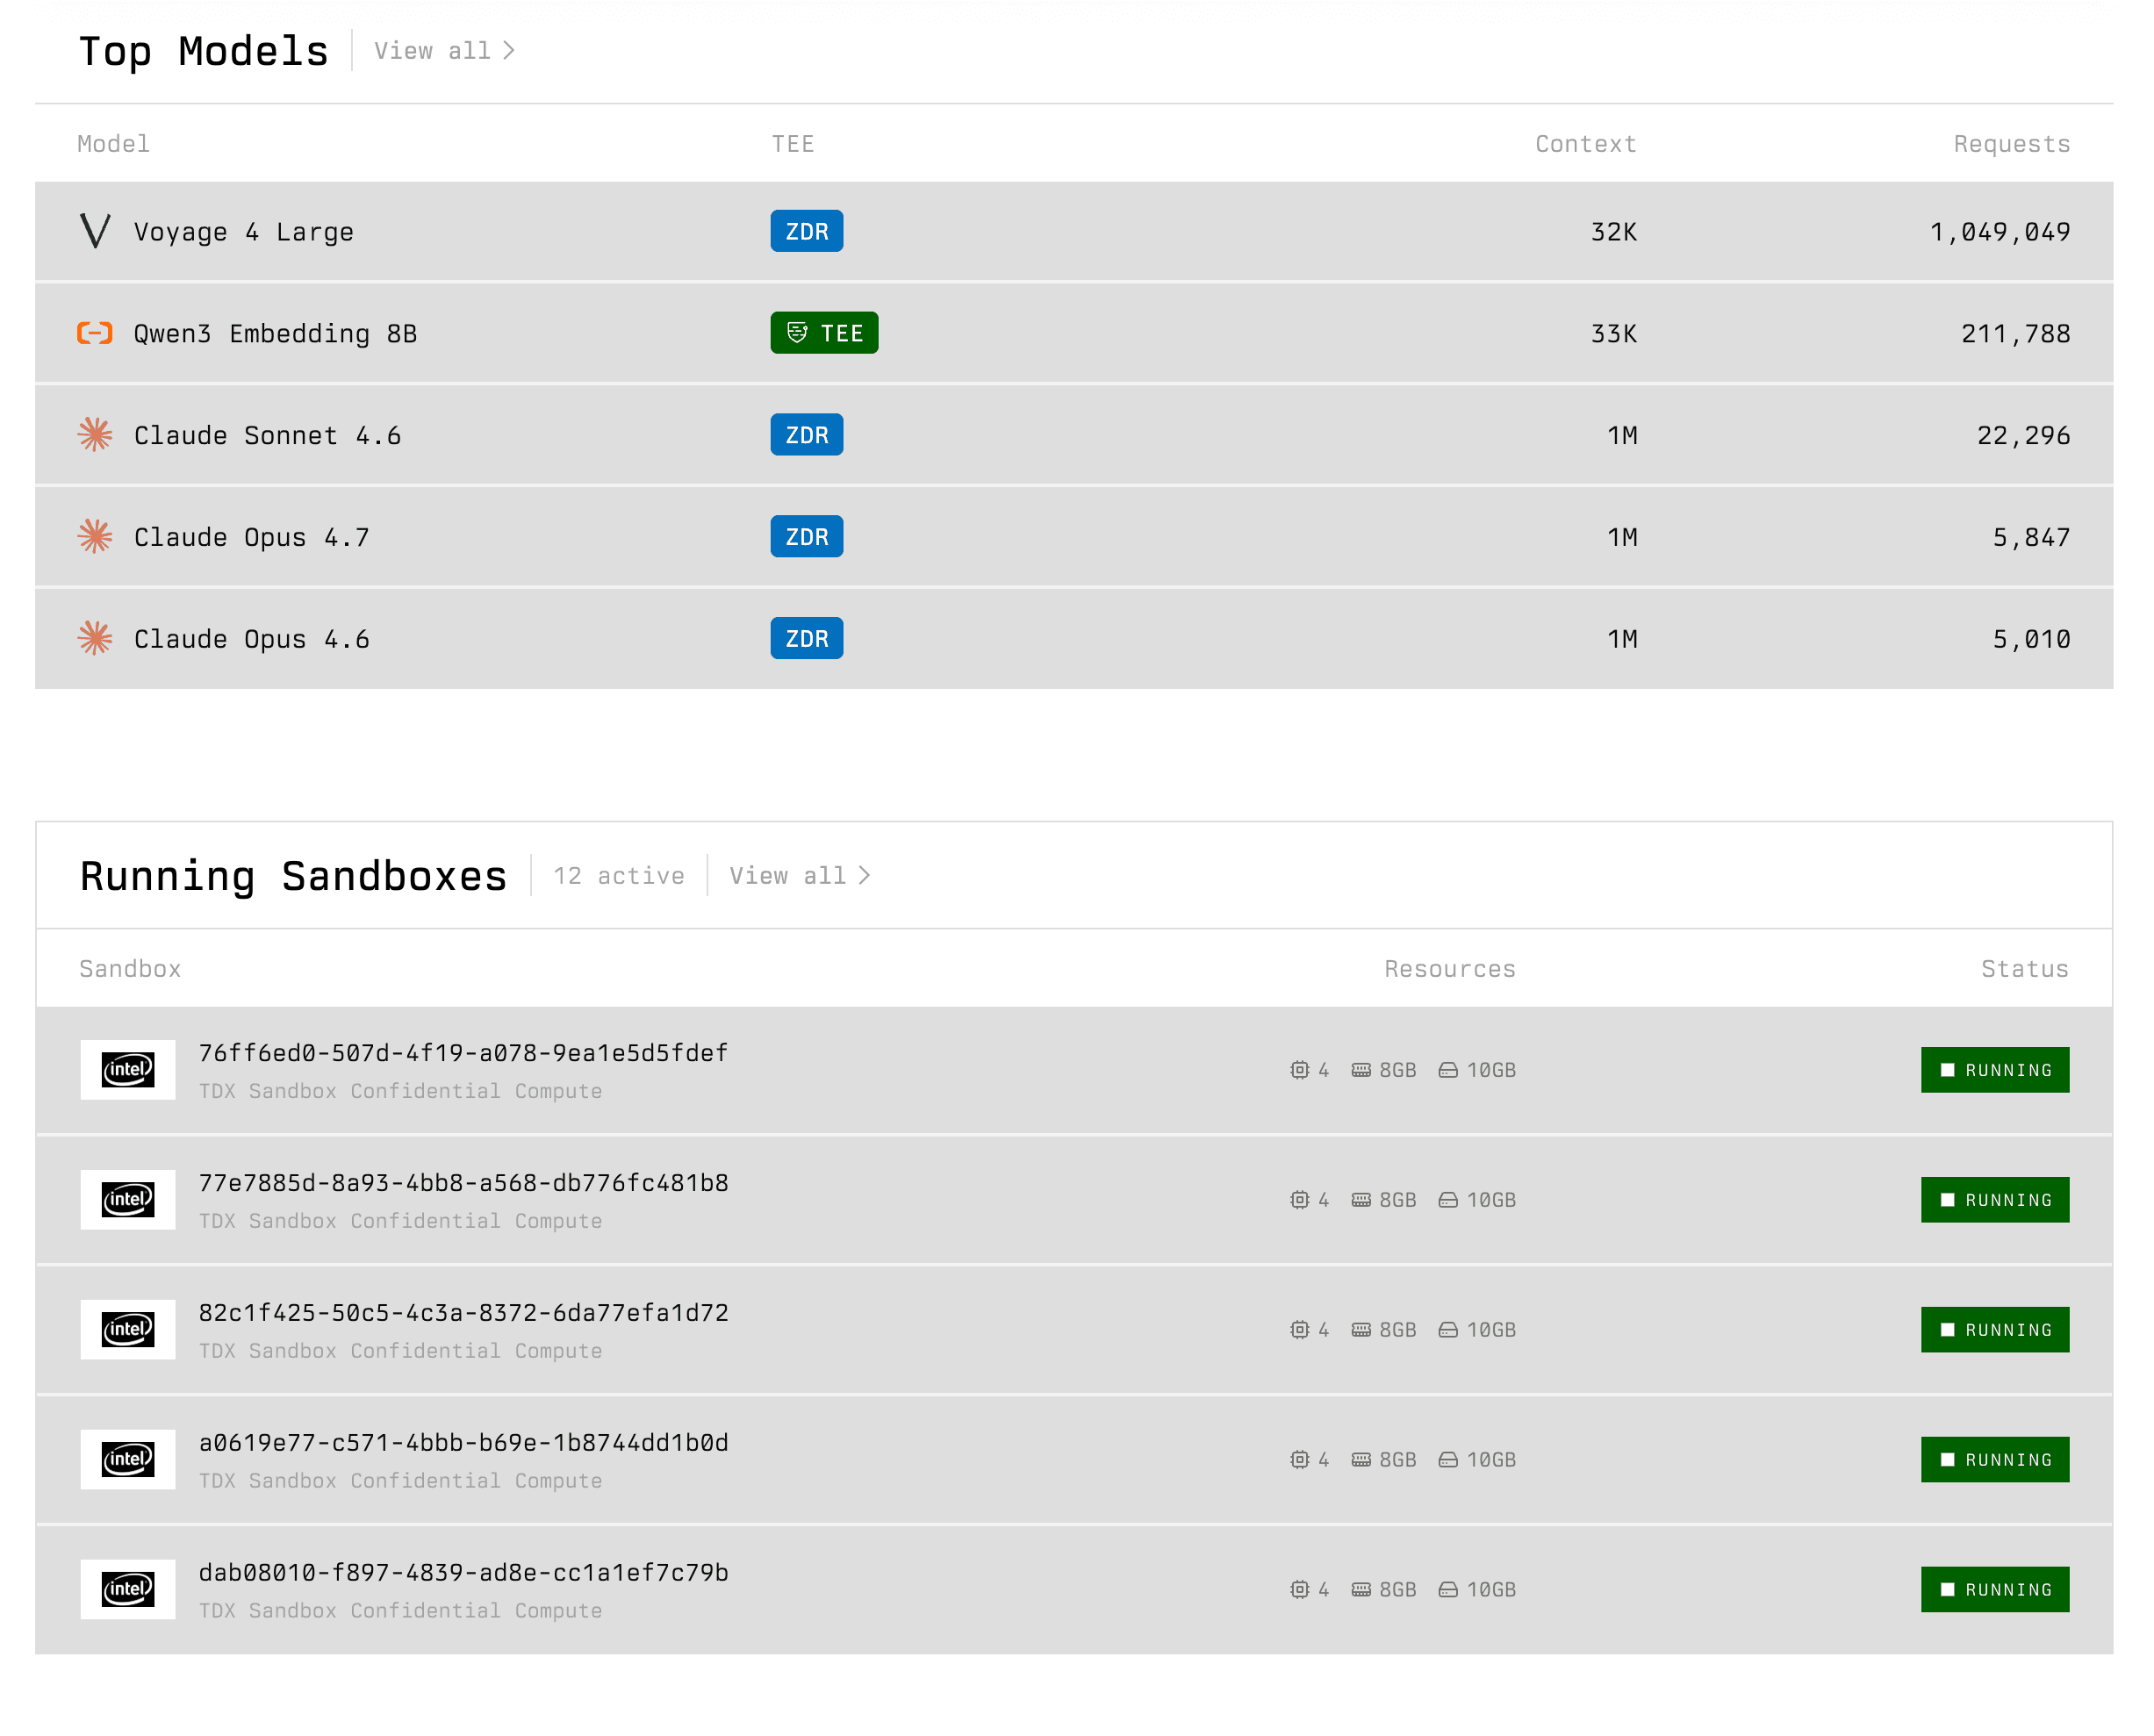
Task: Click the Model column header
Action: (x=114, y=144)
